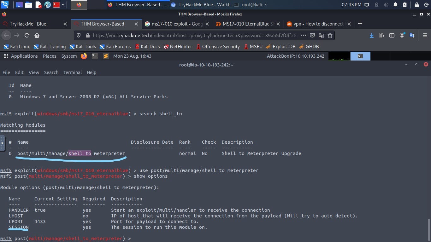Click the highlighted Firefox window button in panel
431x242 pixels.
pyautogui.click(x=79, y=5)
